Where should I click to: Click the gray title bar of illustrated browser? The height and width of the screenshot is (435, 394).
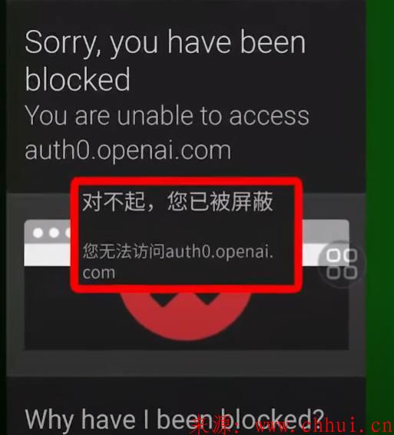click(x=325, y=231)
